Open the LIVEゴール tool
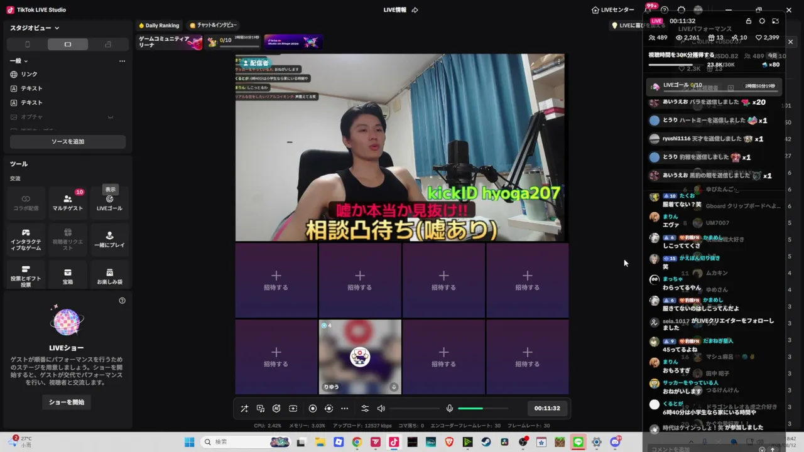This screenshot has height=452, width=804. pyautogui.click(x=109, y=202)
